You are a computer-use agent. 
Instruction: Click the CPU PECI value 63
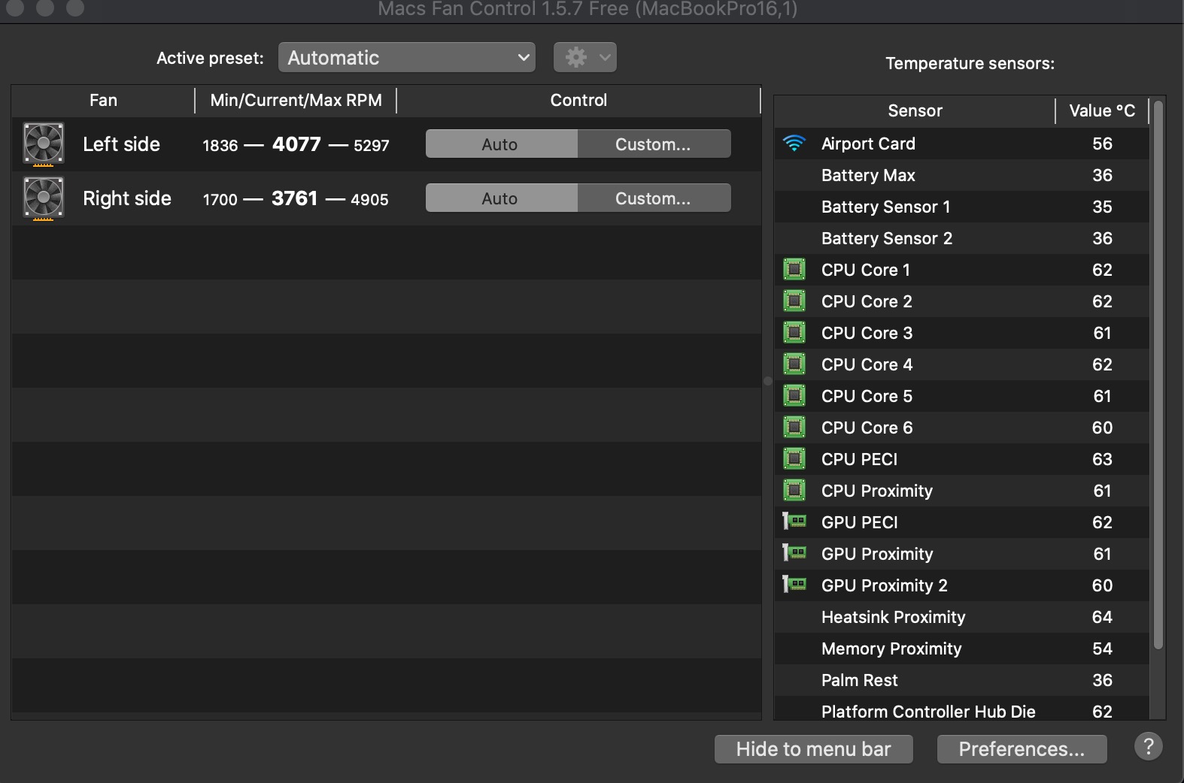click(1102, 458)
